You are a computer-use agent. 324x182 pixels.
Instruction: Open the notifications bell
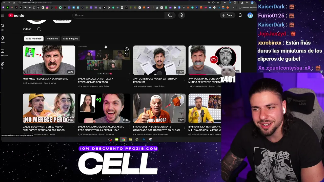(x=240, y=15)
